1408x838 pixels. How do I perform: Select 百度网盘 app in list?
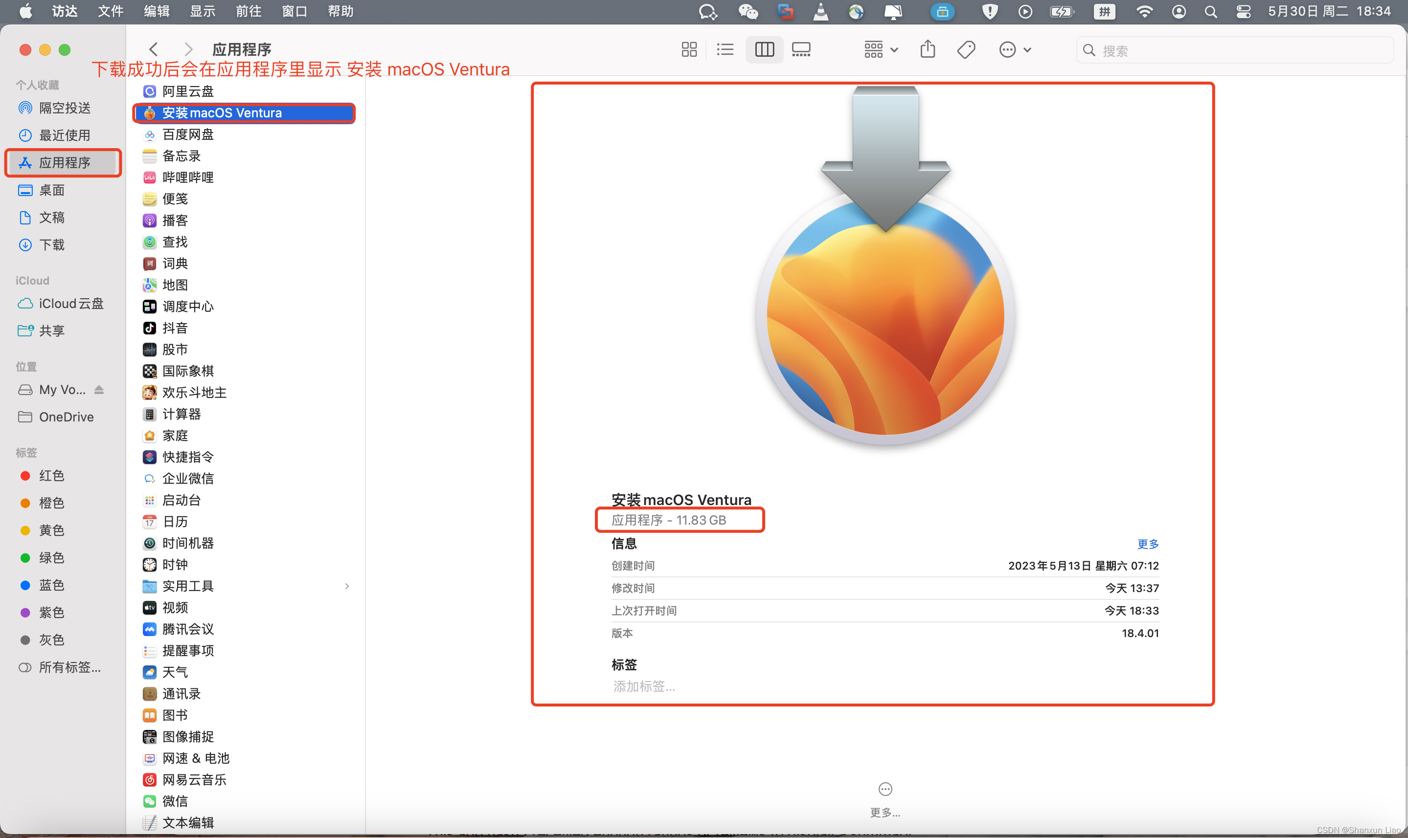point(245,134)
